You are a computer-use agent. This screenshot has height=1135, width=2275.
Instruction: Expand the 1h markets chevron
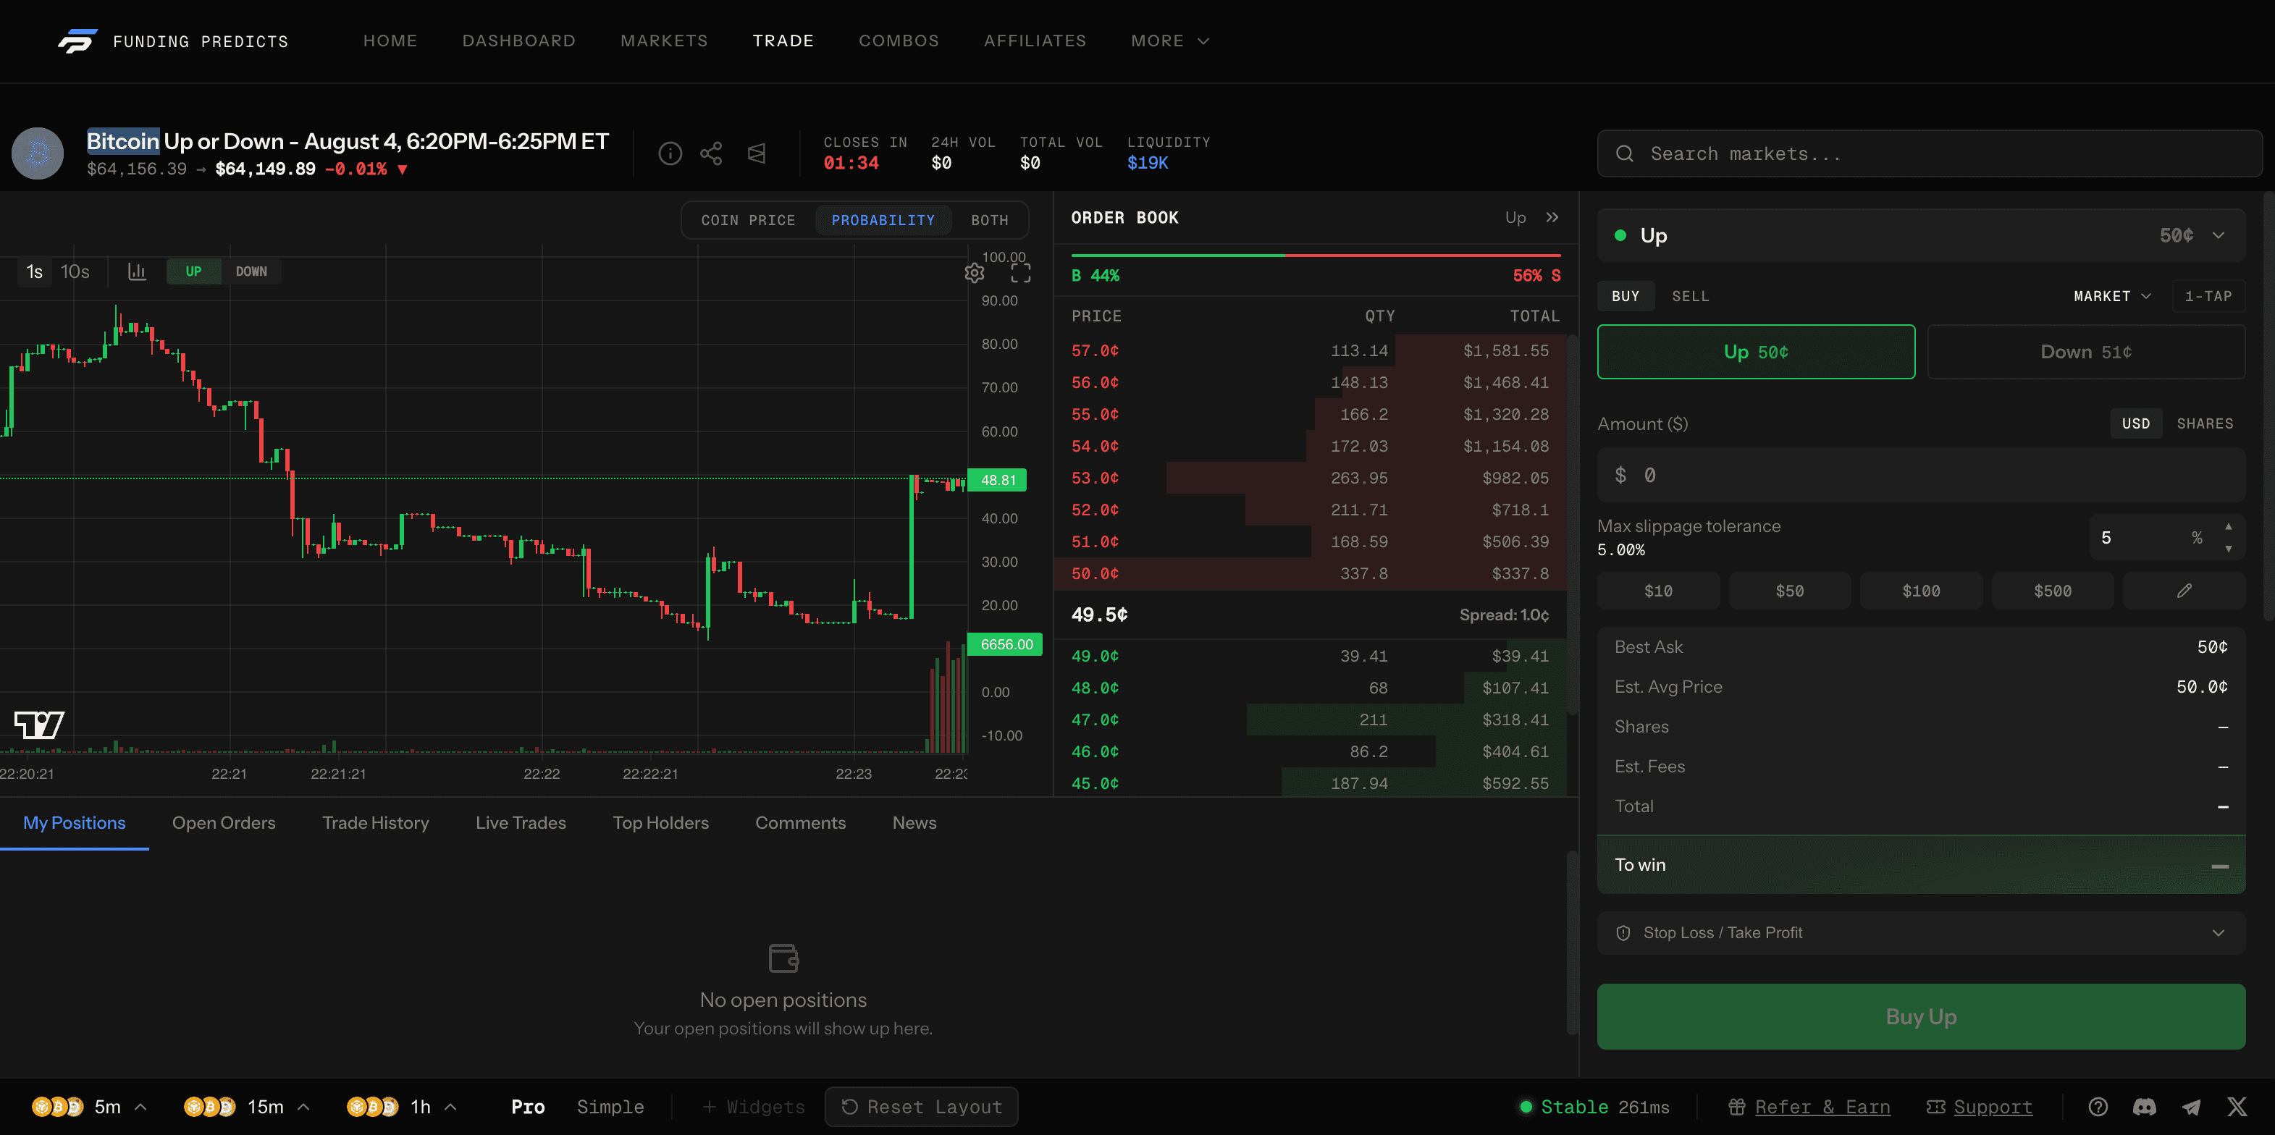click(x=450, y=1107)
